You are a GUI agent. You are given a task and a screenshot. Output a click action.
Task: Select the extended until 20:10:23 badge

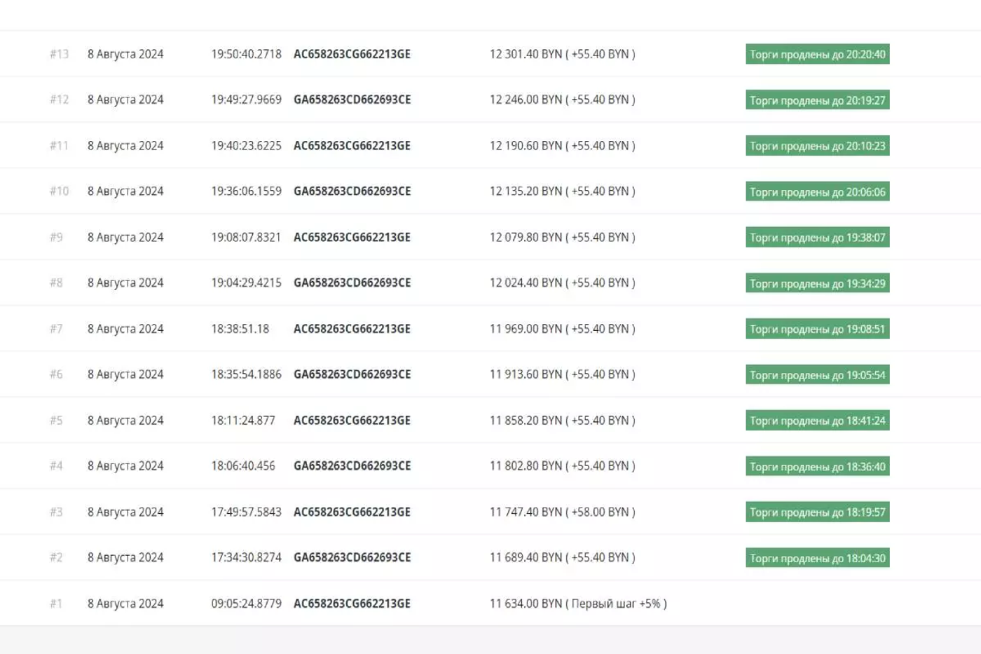point(818,146)
